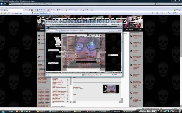Click the AutoLink toolbar button

coord(70,10)
